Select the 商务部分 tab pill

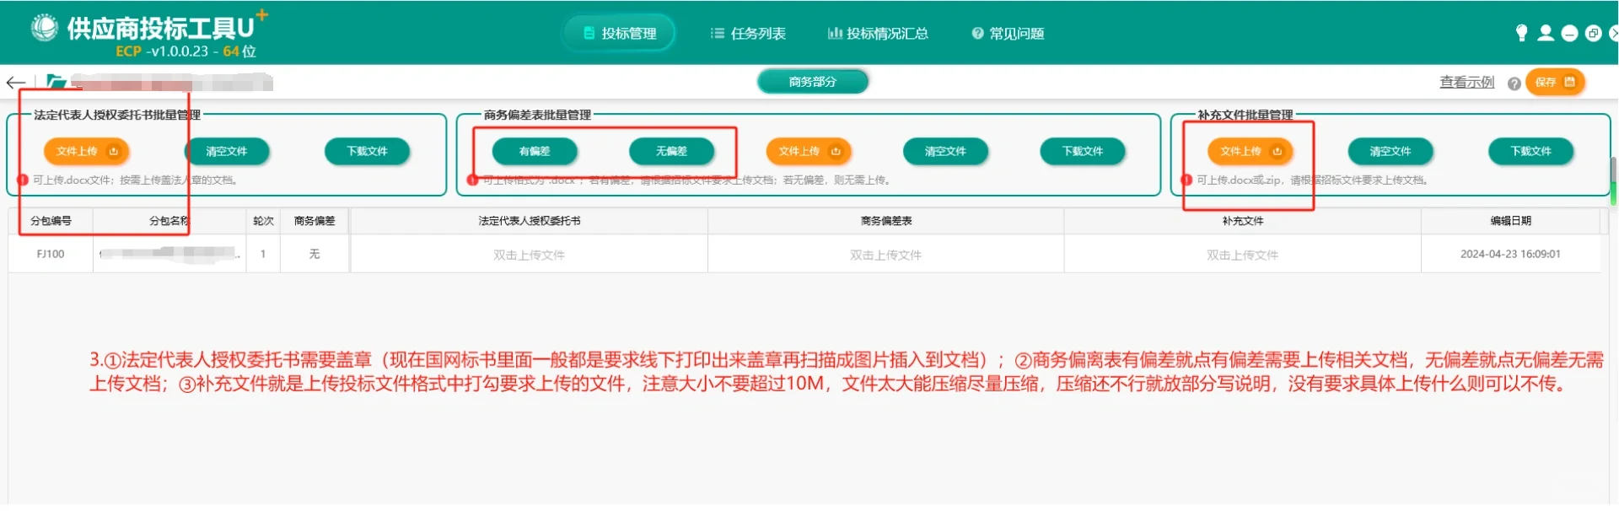tap(813, 82)
